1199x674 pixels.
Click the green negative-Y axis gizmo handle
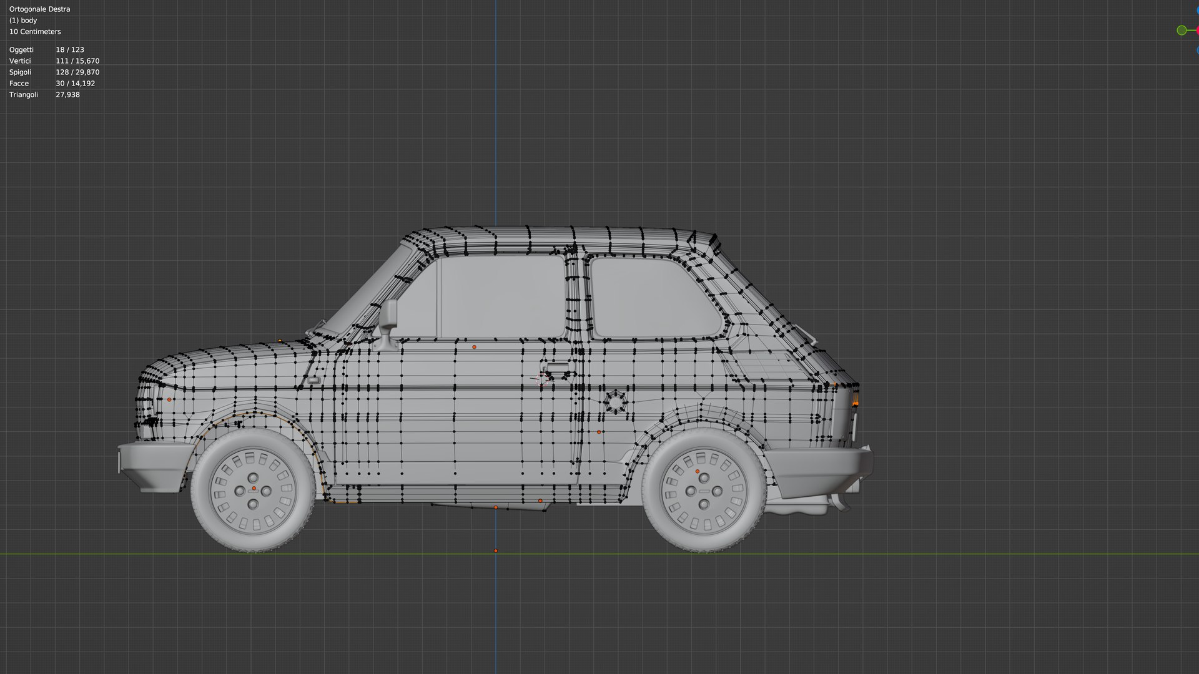(1182, 31)
